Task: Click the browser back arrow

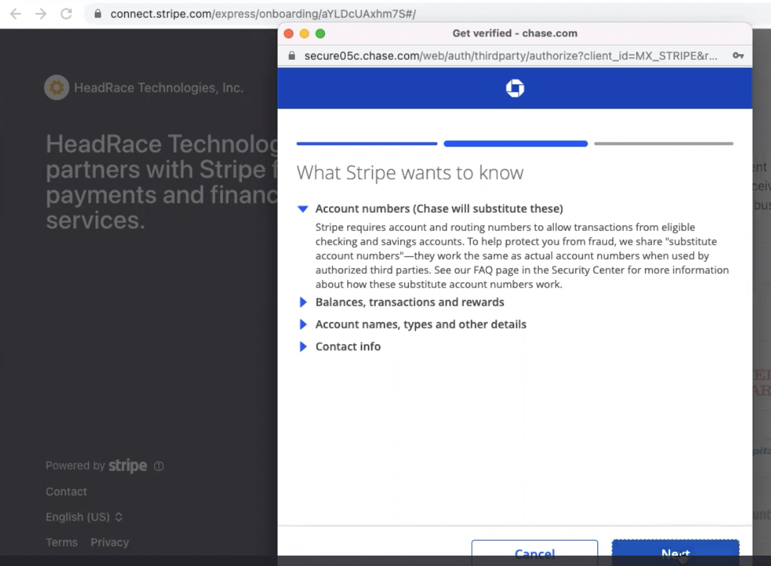Action: [16, 14]
